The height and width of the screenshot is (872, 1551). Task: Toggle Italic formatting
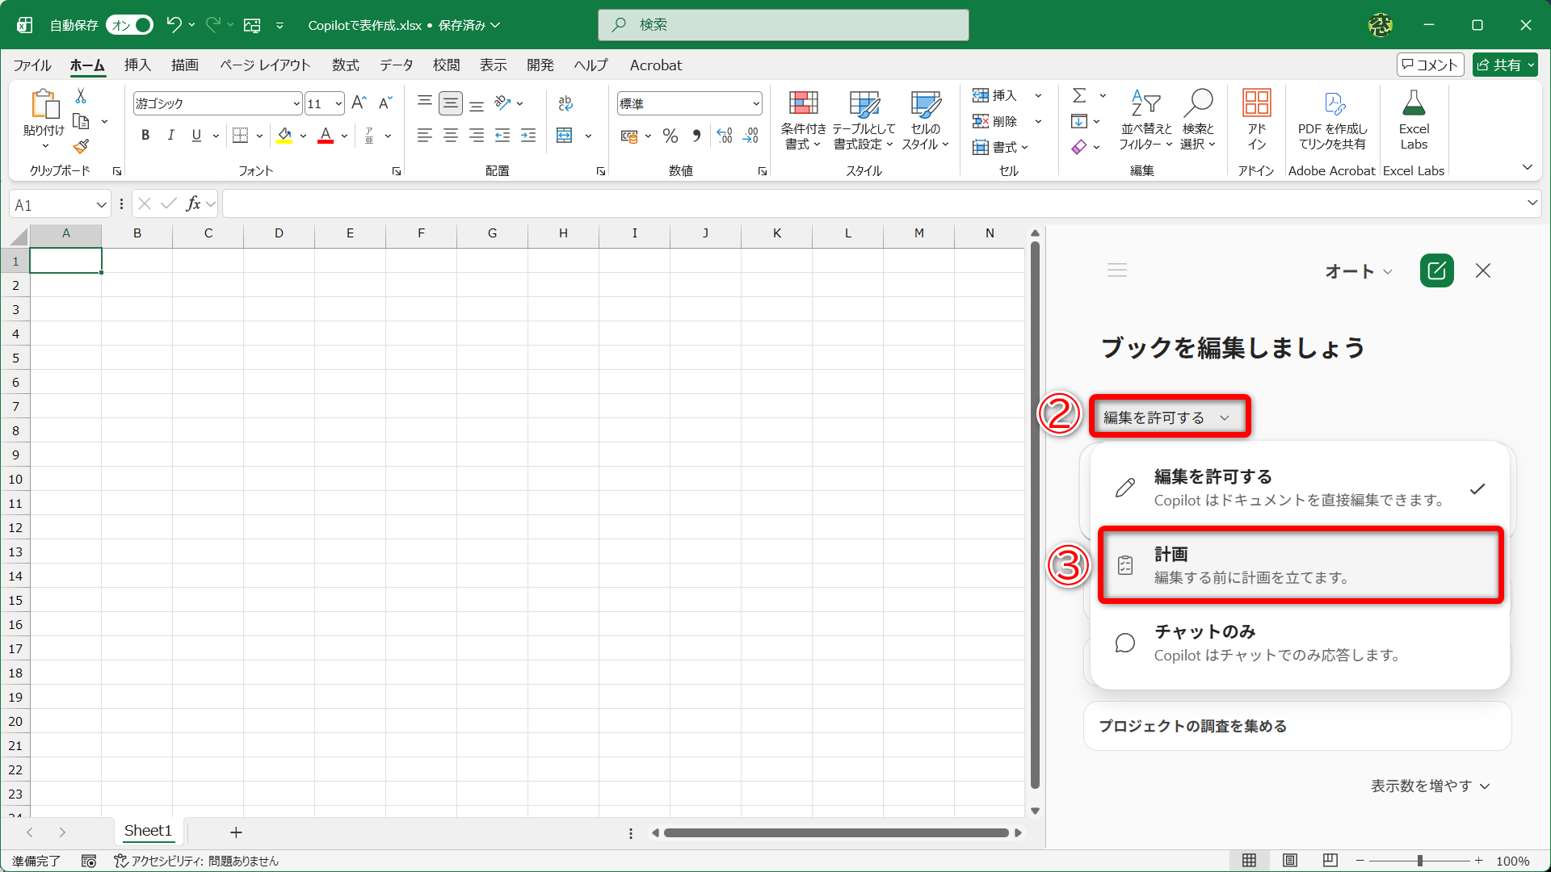[170, 136]
